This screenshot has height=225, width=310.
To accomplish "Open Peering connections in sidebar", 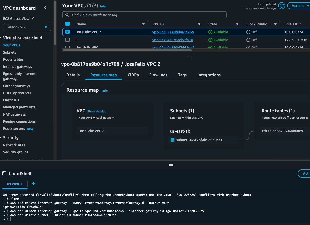I will 19,121.
